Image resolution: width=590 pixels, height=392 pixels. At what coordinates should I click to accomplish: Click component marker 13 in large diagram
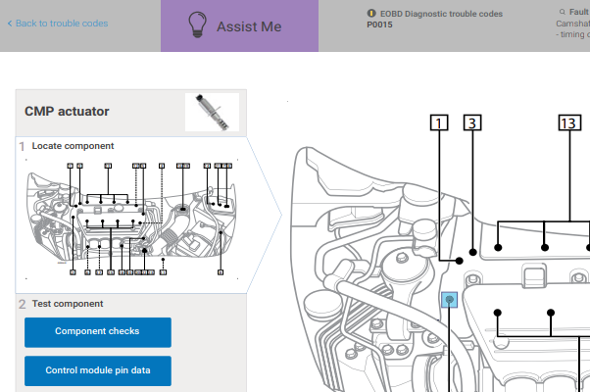[x=569, y=122]
